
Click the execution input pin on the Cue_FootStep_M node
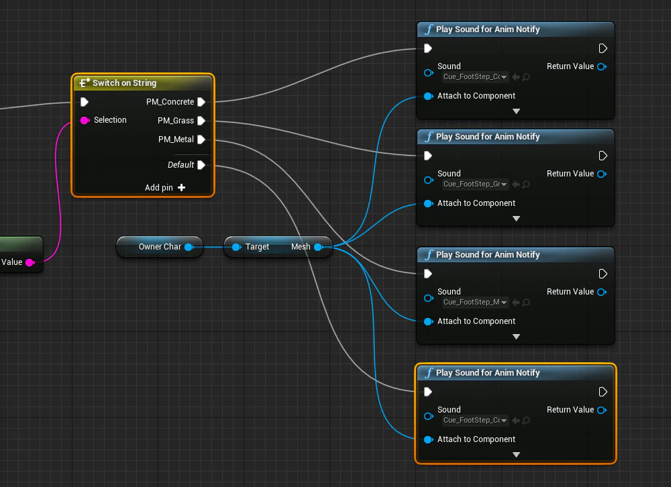pos(428,274)
